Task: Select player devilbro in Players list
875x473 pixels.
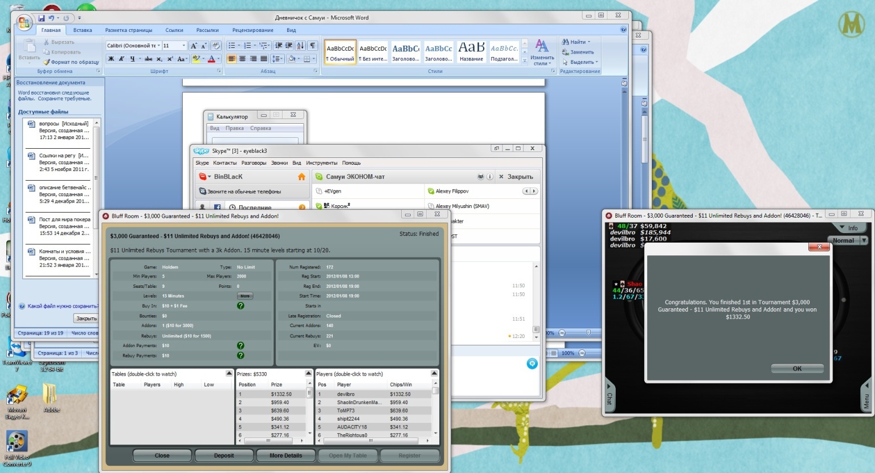Action: [374, 394]
